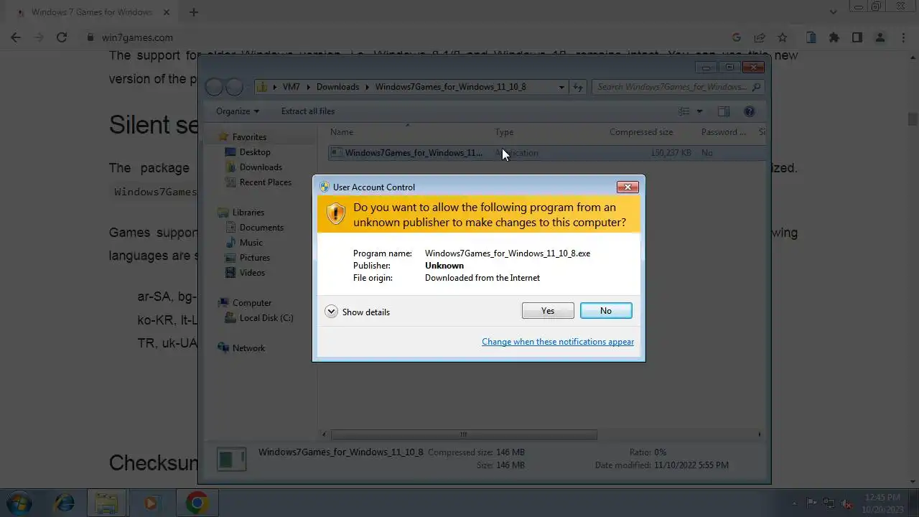Select Desktop in navigation pane
The width and height of the screenshot is (919, 517).
click(x=255, y=152)
